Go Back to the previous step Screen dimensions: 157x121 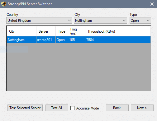point(117,108)
